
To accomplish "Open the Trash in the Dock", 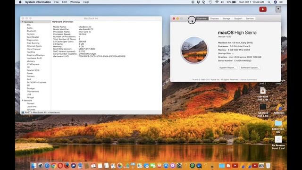I will click(x=268, y=165).
